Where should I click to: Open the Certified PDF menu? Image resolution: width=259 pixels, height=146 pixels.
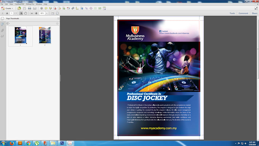pos(19,4)
